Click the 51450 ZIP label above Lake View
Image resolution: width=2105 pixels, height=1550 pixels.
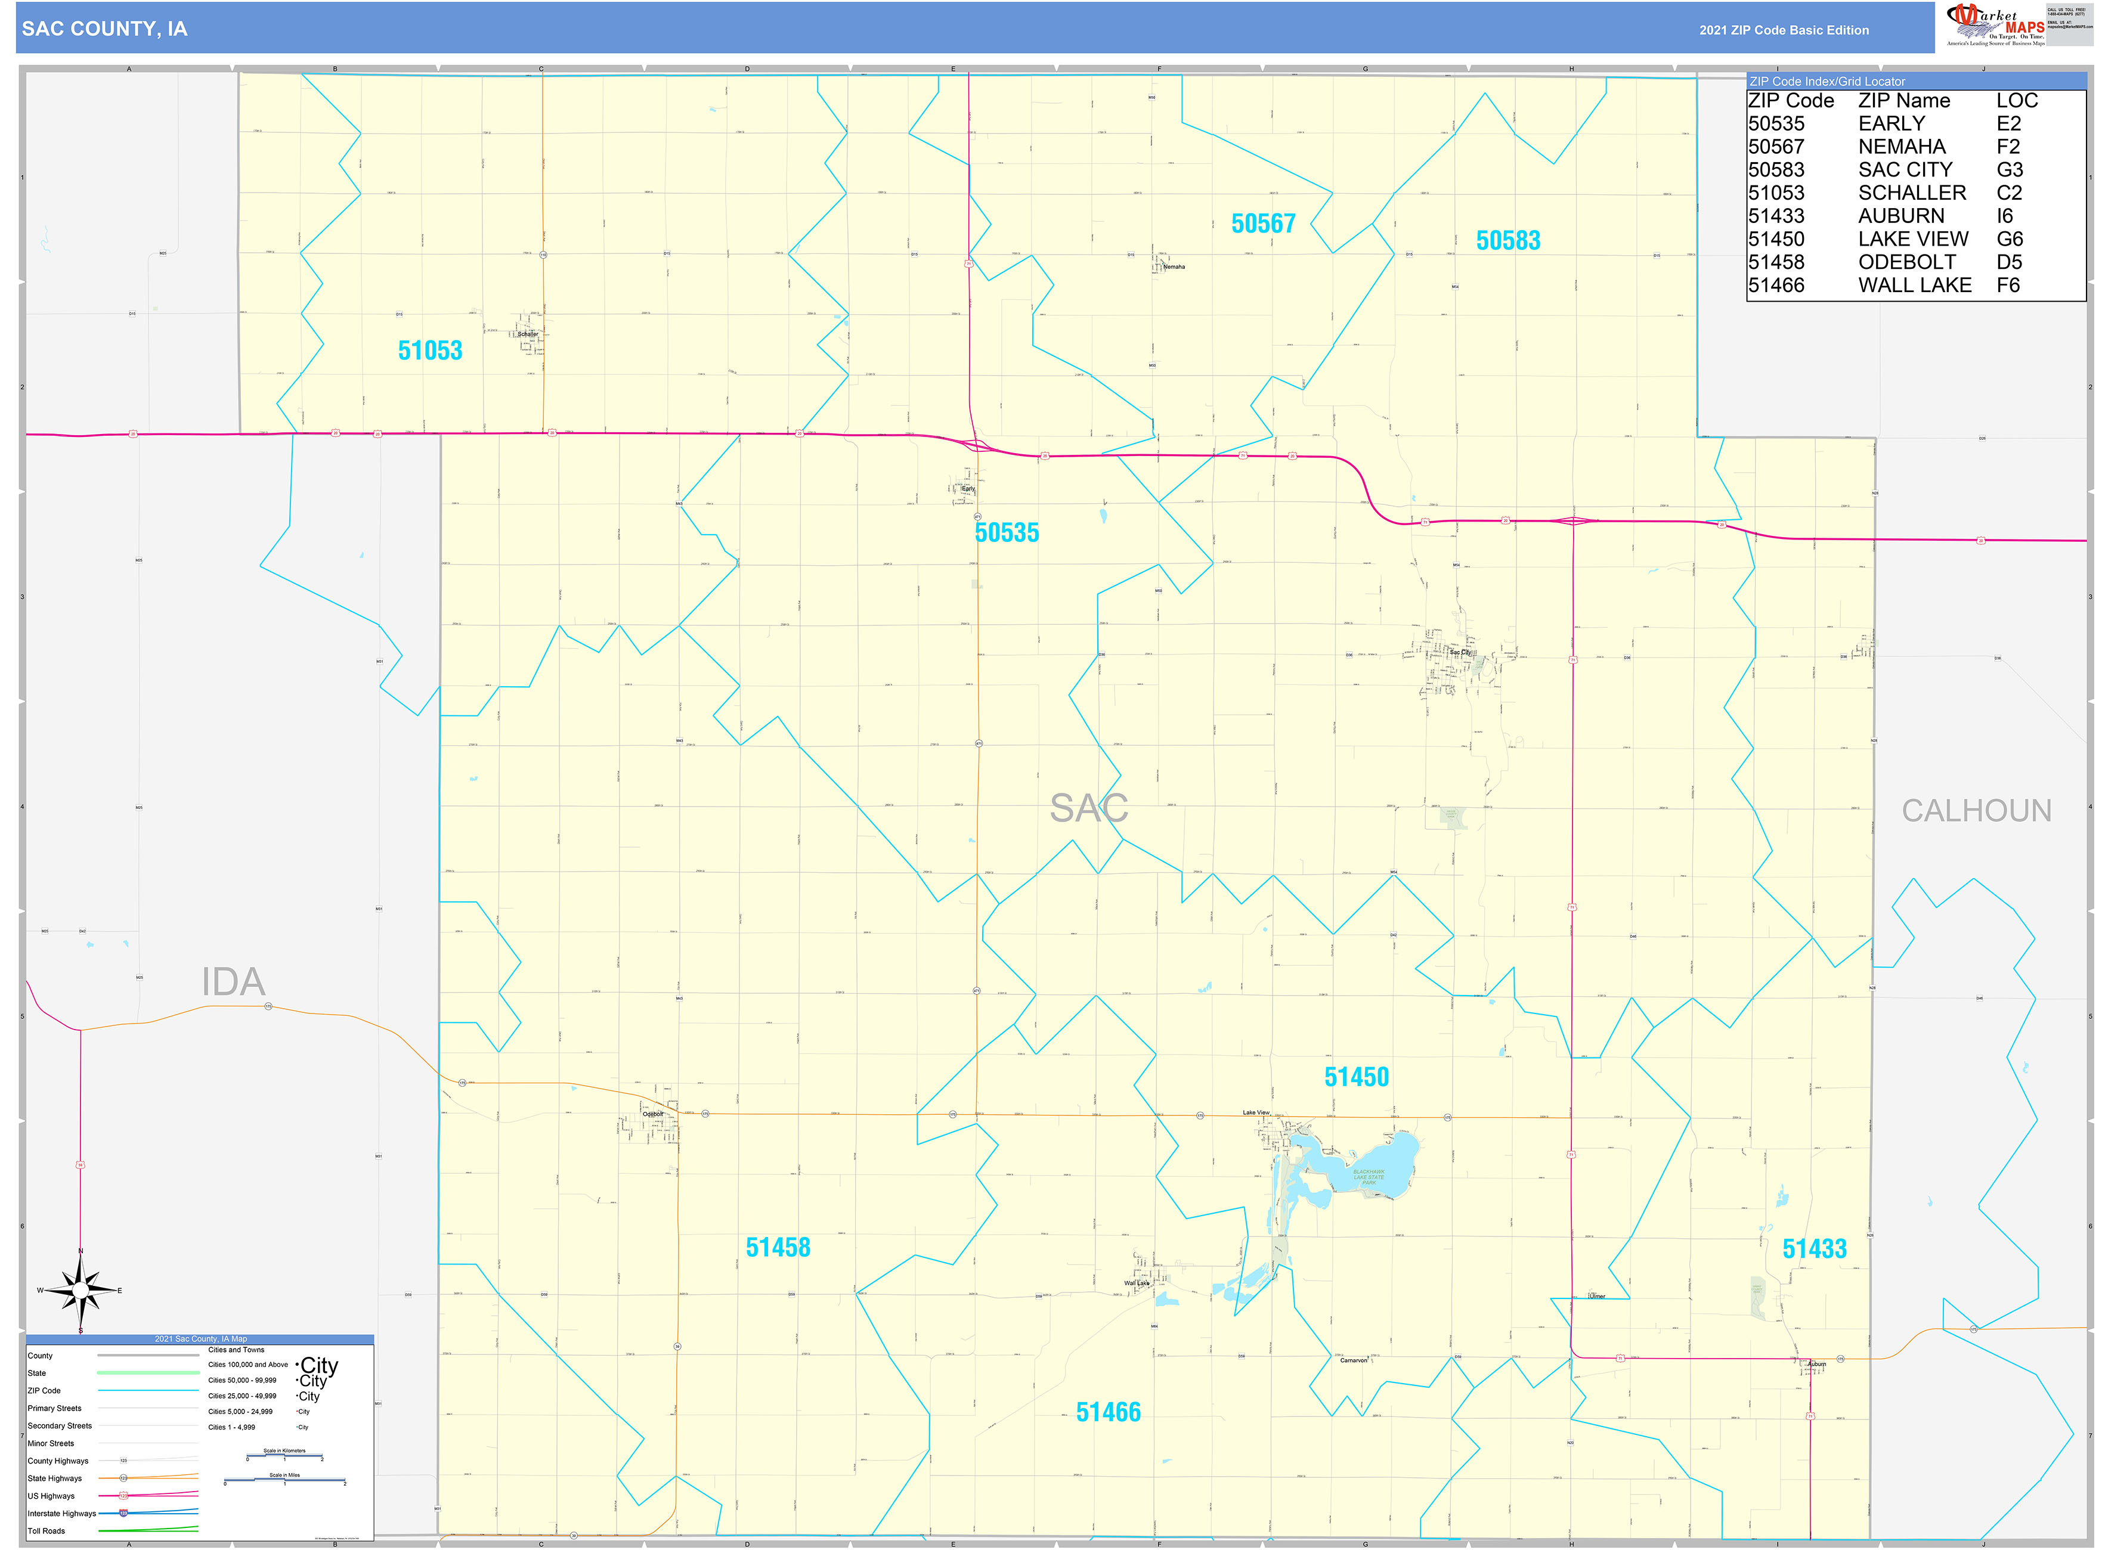click(x=1356, y=1077)
